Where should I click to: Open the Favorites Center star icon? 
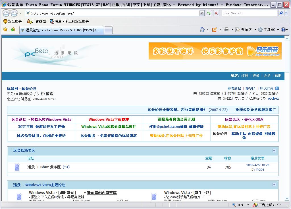tap(5, 30)
